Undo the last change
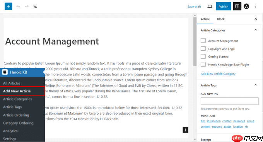The height and width of the screenshot is (142, 263). (18, 7)
